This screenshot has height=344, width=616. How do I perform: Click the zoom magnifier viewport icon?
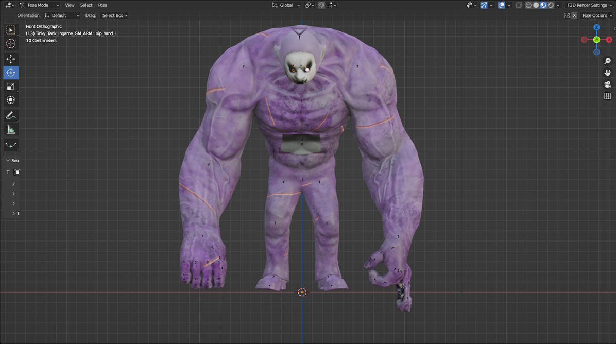(607, 61)
